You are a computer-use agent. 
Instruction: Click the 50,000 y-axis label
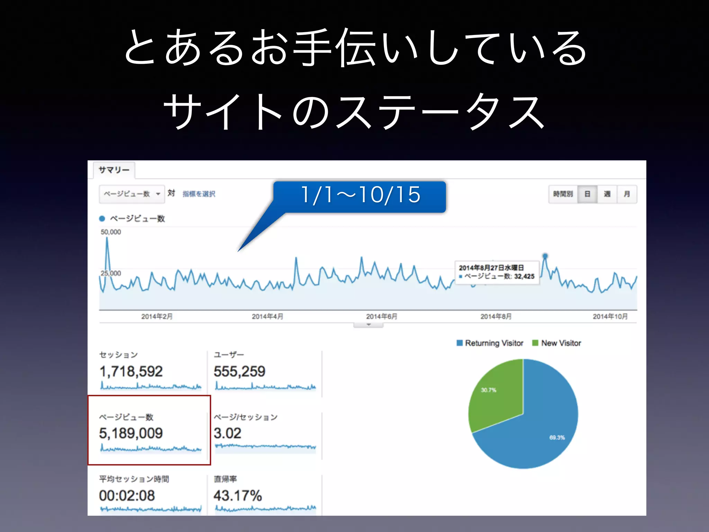pyautogui.click(x=111, y=232)
